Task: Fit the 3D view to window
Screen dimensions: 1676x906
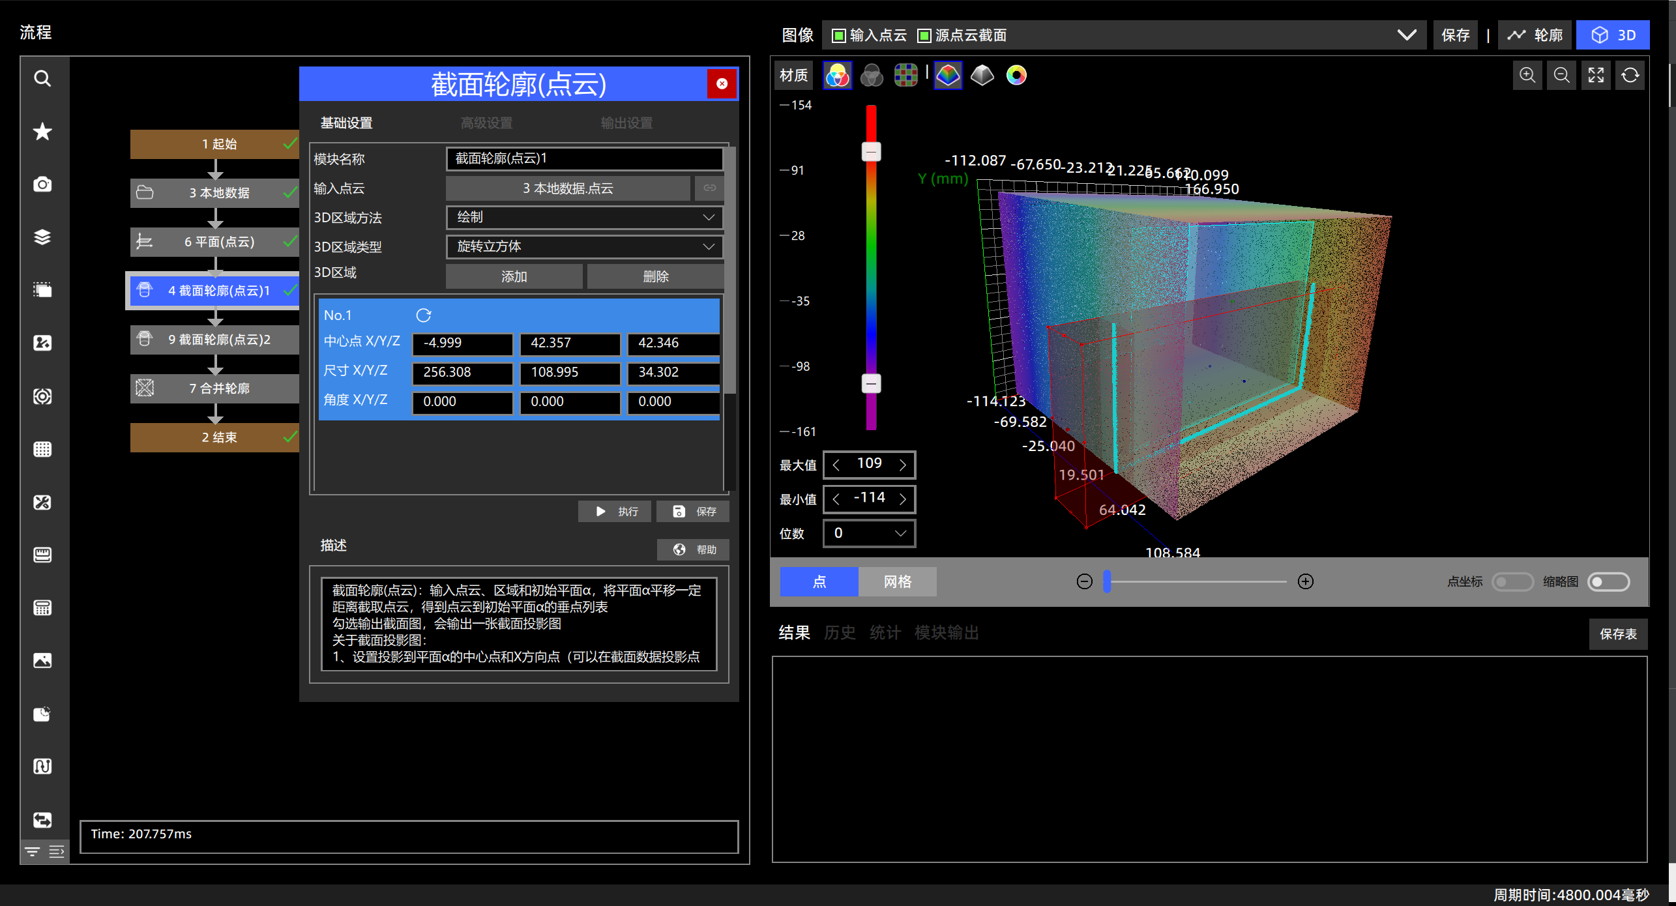Action: (x=1596, y=76)
